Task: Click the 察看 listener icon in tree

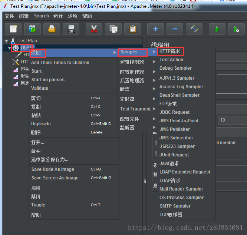Action: pos(16,69)
